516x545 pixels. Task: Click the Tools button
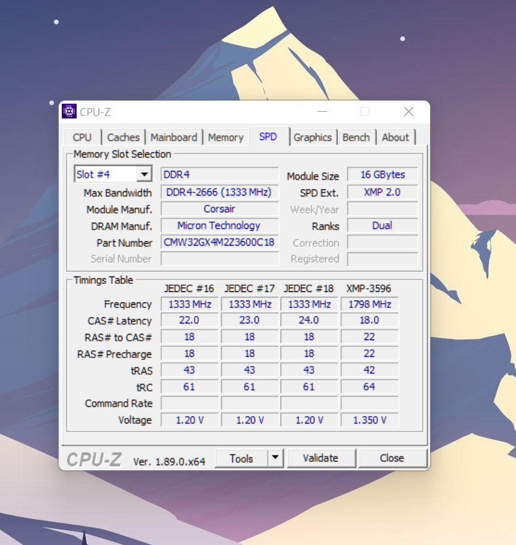(x=241, y=458)
